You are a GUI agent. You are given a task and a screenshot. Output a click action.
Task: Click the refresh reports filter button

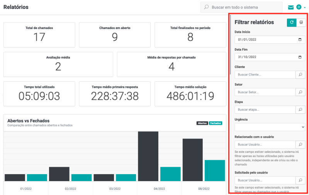tap(291, 22)
